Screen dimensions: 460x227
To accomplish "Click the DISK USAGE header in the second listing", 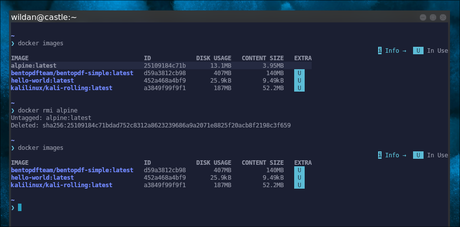I will coord(213,163).
